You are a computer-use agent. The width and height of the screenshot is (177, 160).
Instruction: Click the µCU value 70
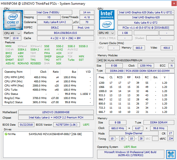[87, 22]
